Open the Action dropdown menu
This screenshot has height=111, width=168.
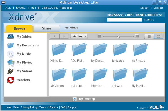coord(79,36)
